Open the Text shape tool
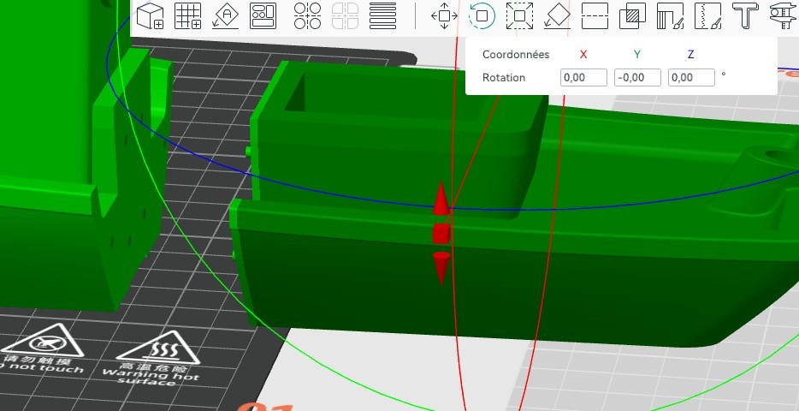This screenshot has height=411, width=799. 745,15
